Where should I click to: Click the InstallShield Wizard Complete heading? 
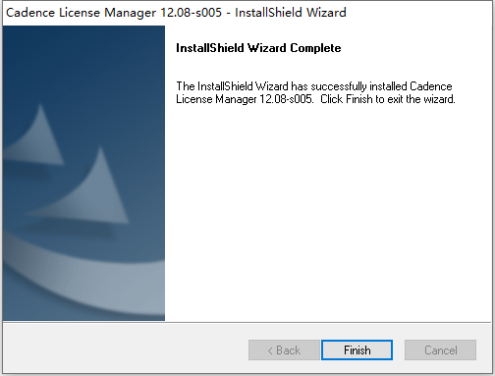point(258,48)
